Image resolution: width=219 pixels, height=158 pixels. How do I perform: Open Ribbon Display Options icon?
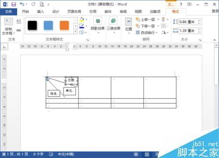(189, 4)
